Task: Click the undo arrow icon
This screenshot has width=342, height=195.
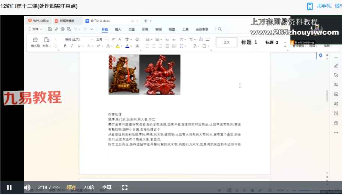Action: [76, 29]
